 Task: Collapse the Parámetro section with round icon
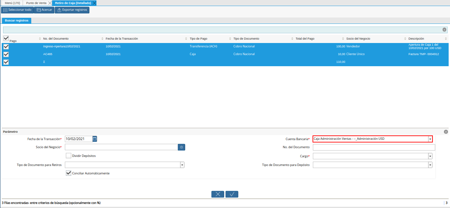pyautogui.click(x=446, y=132)
